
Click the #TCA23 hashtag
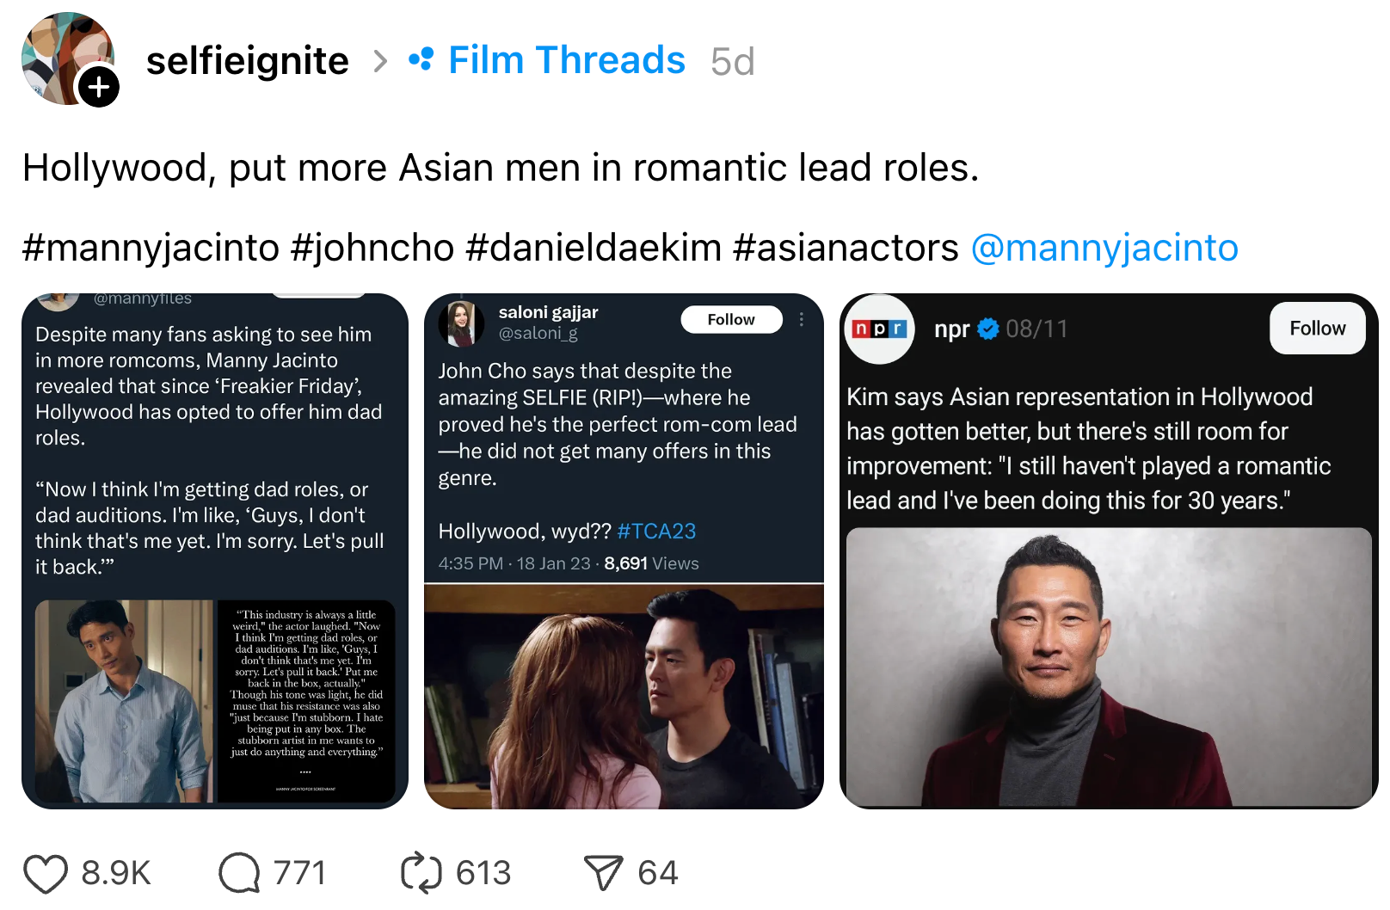(656, 532)
